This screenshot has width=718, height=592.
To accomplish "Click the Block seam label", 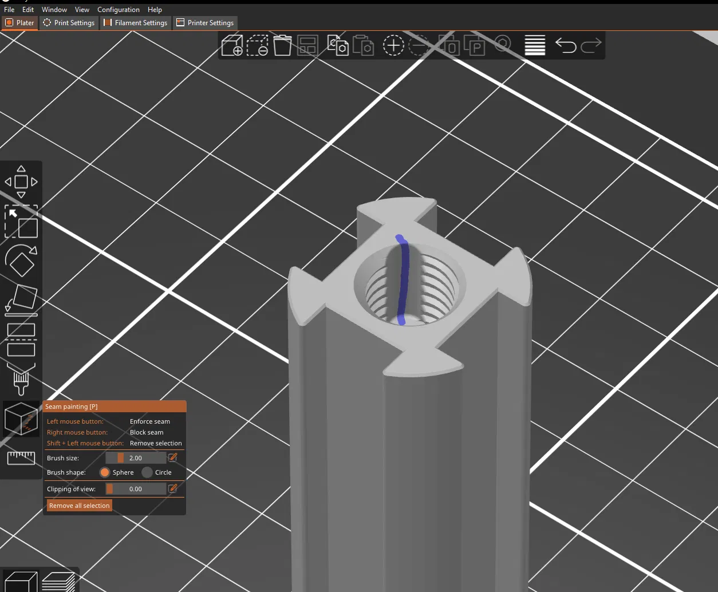I will [147, 432].
